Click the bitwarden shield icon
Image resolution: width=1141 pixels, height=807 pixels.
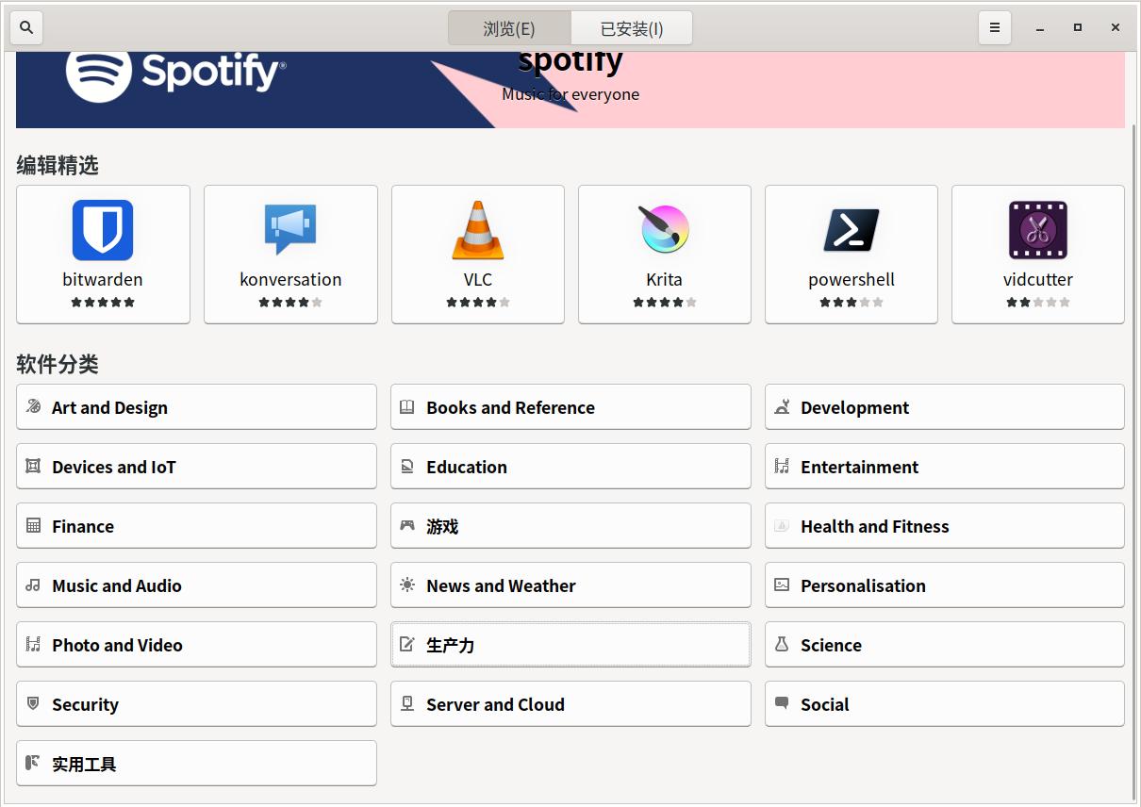(x=103, y=230)
